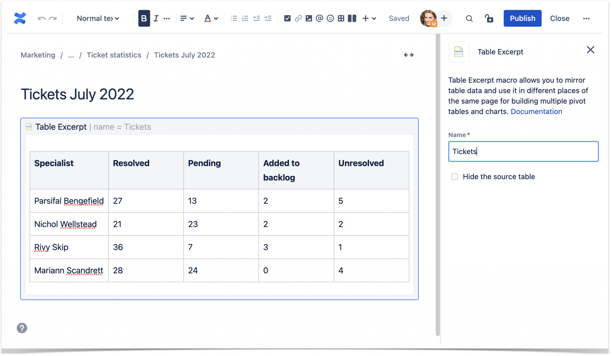Open the text color picker
This screenshot has width=612, height=356.
click(x=211, y=18)
